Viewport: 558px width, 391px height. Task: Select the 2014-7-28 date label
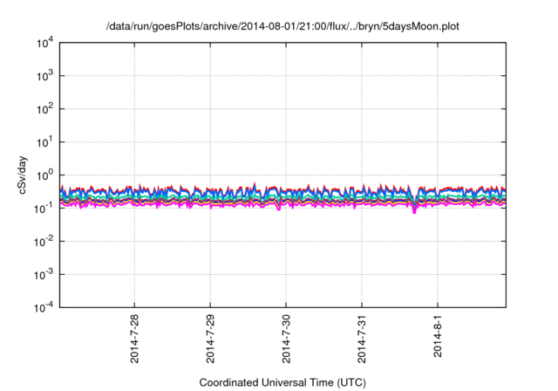coord(134,339)
